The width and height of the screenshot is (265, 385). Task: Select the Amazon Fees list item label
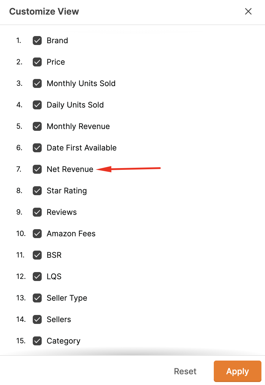71,234
